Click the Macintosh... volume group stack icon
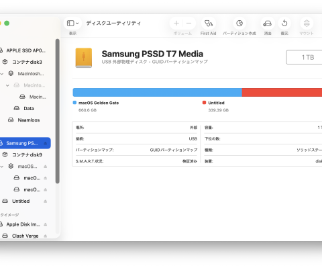Viewport: 322px width, 268px height. [11, 73]
